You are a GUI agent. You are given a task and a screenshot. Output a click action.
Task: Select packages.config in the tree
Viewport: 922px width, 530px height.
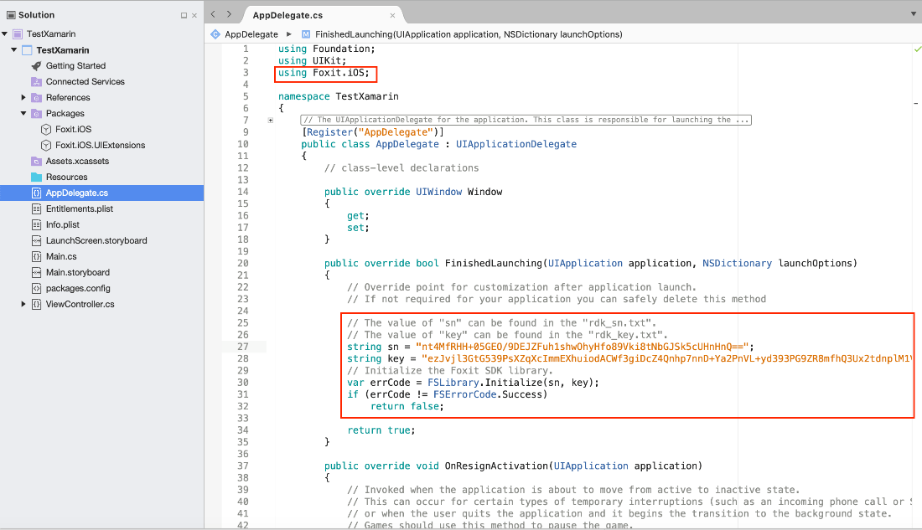[x=78, y=289]
